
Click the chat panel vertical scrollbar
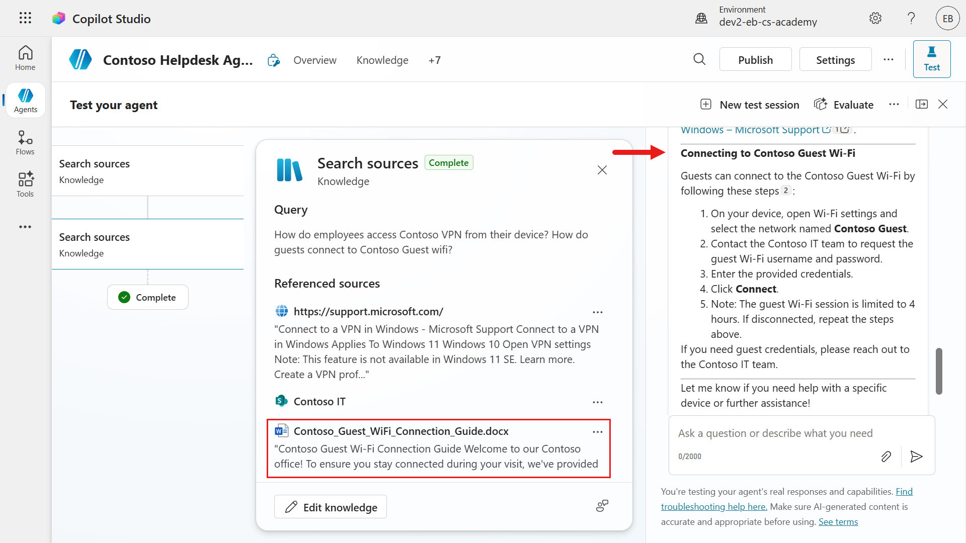939,371
